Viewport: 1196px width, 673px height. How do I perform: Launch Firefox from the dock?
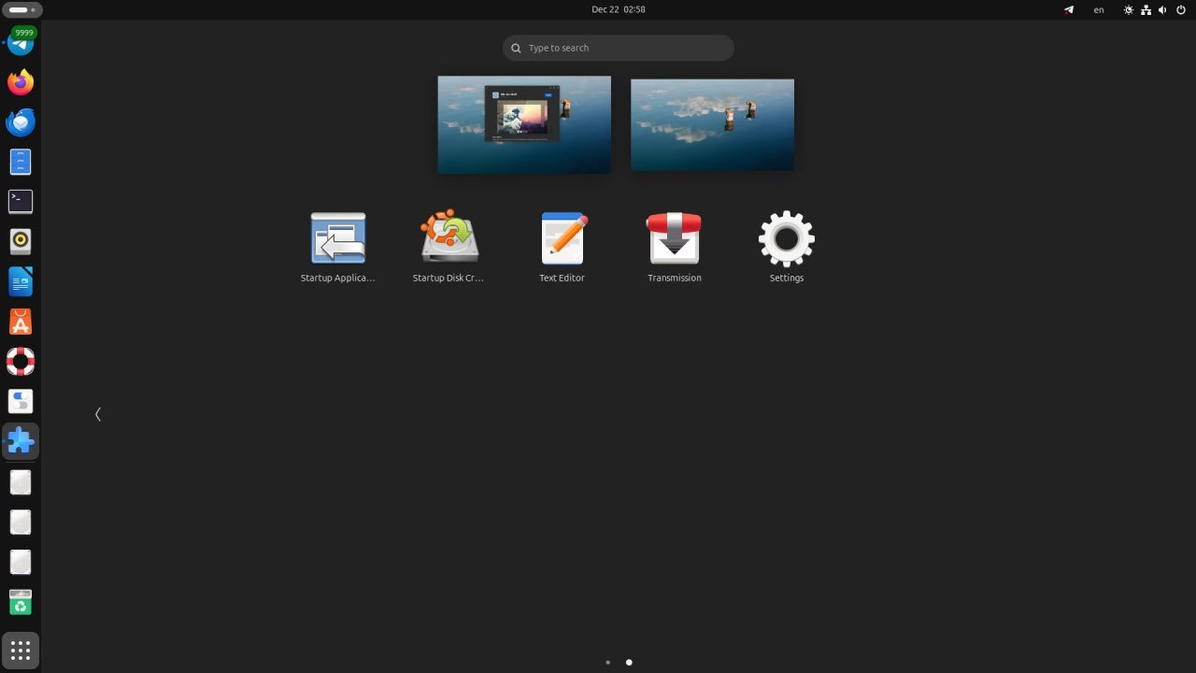tap(21, 82)
